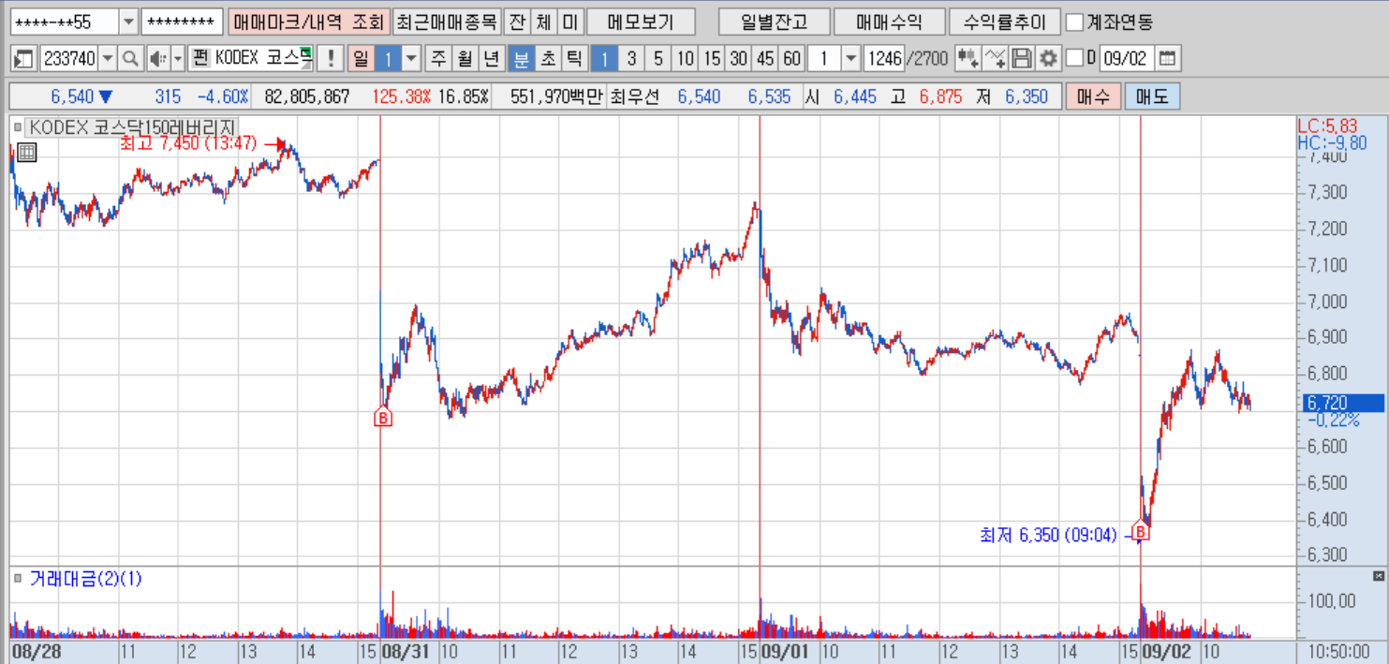Select the 틱 tick period toggle

tap(574, 59)
